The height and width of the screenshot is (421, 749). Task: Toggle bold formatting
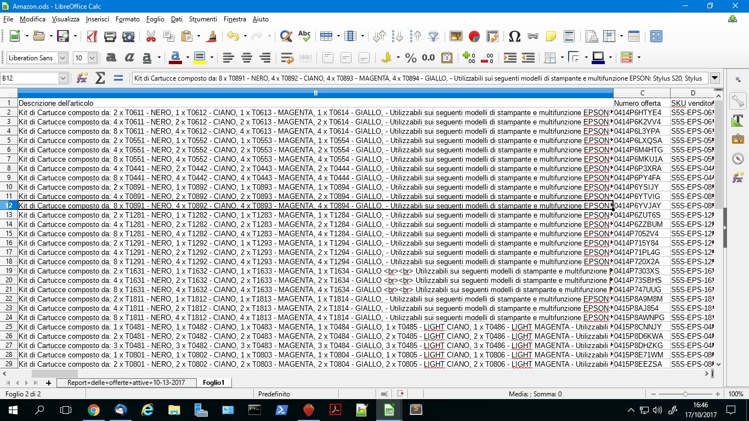click(111, 58)
